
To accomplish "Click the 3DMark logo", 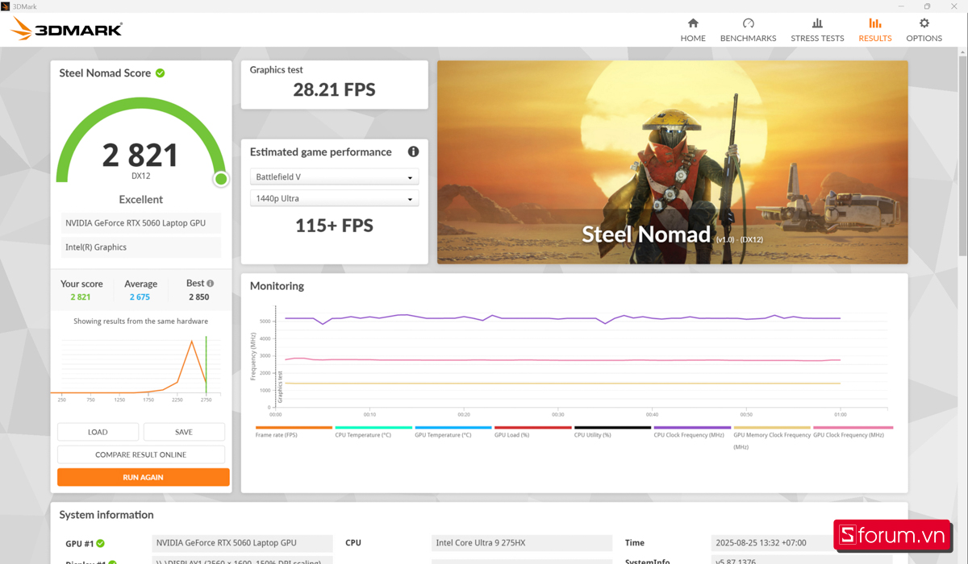I will pos(65,28).
